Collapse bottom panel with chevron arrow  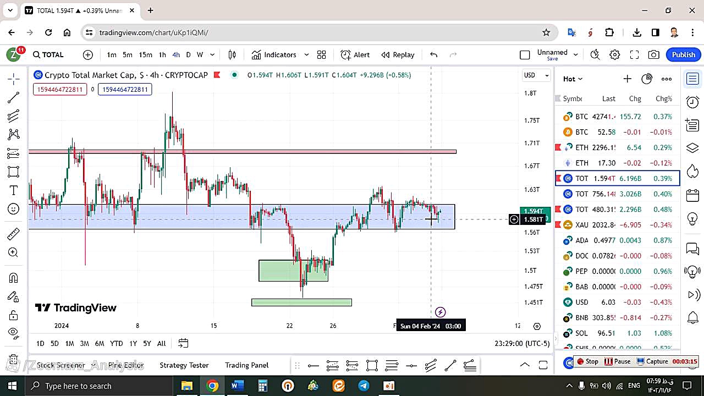pos(525,365)
